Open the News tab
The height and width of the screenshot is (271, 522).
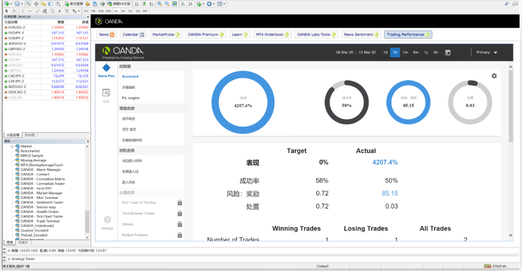106,35
